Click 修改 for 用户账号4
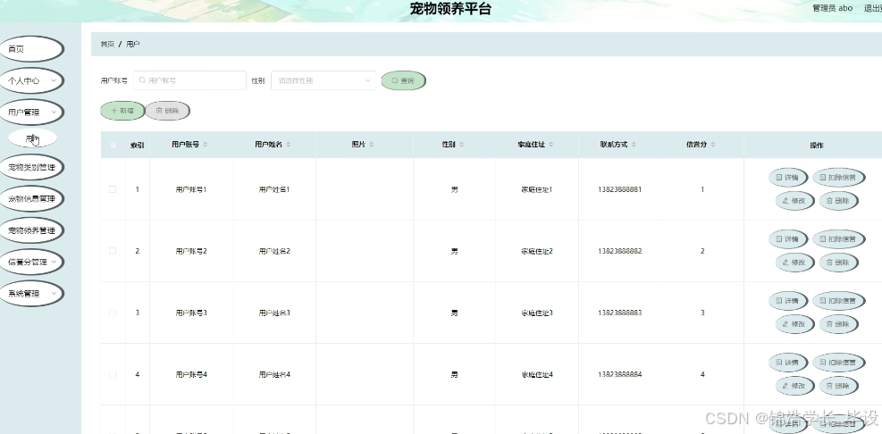Screen dimensions: 882x434 pyautogui.click(x=794, y=386)
